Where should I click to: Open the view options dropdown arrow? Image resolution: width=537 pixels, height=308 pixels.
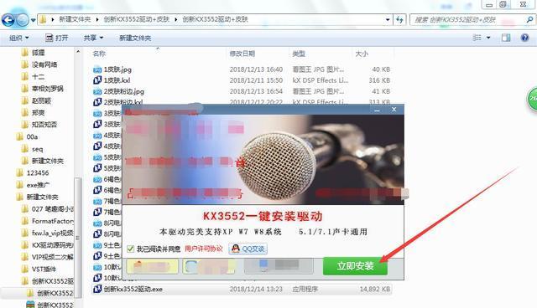coord(488,38)
